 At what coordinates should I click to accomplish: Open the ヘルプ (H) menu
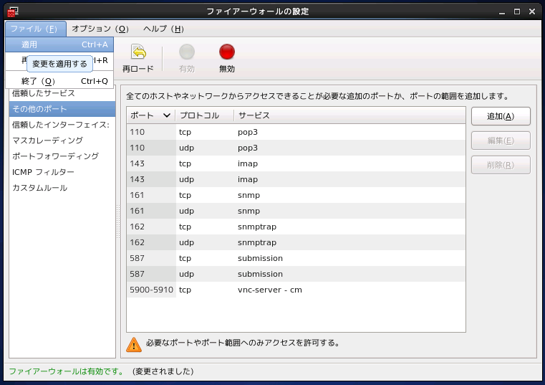(163, 29)
